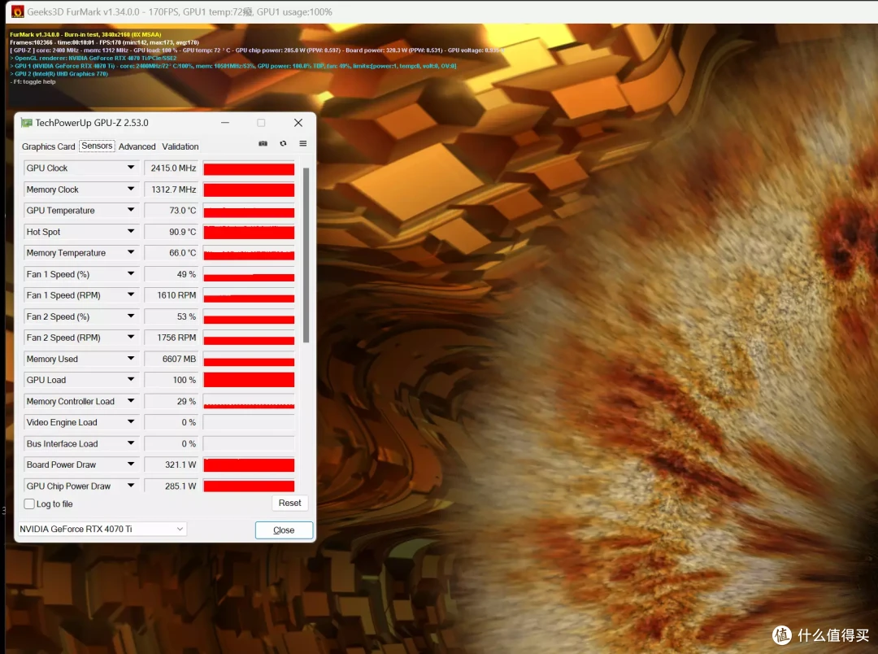Close the GPU-Z window with X

click(298, 123)
